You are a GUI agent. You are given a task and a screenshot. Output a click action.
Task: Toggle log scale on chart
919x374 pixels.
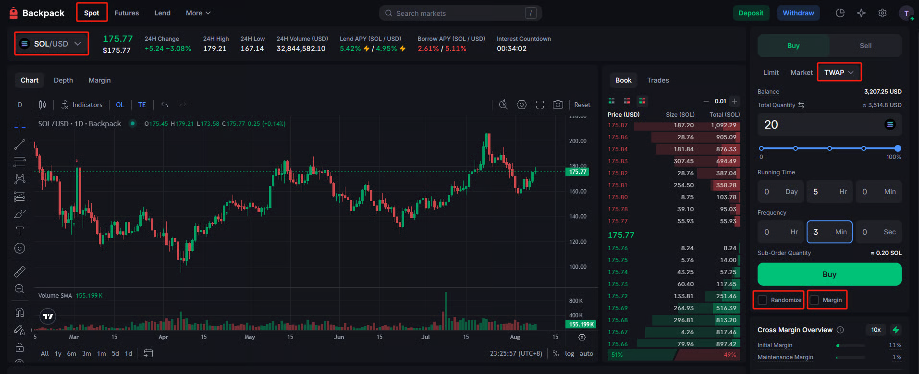(569, 353)
